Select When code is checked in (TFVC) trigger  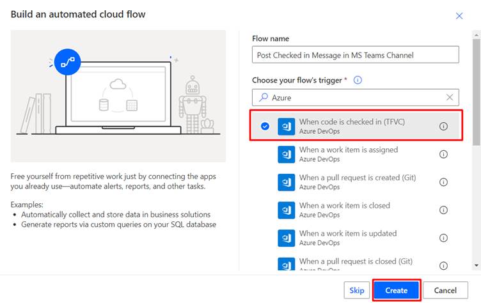356,126
